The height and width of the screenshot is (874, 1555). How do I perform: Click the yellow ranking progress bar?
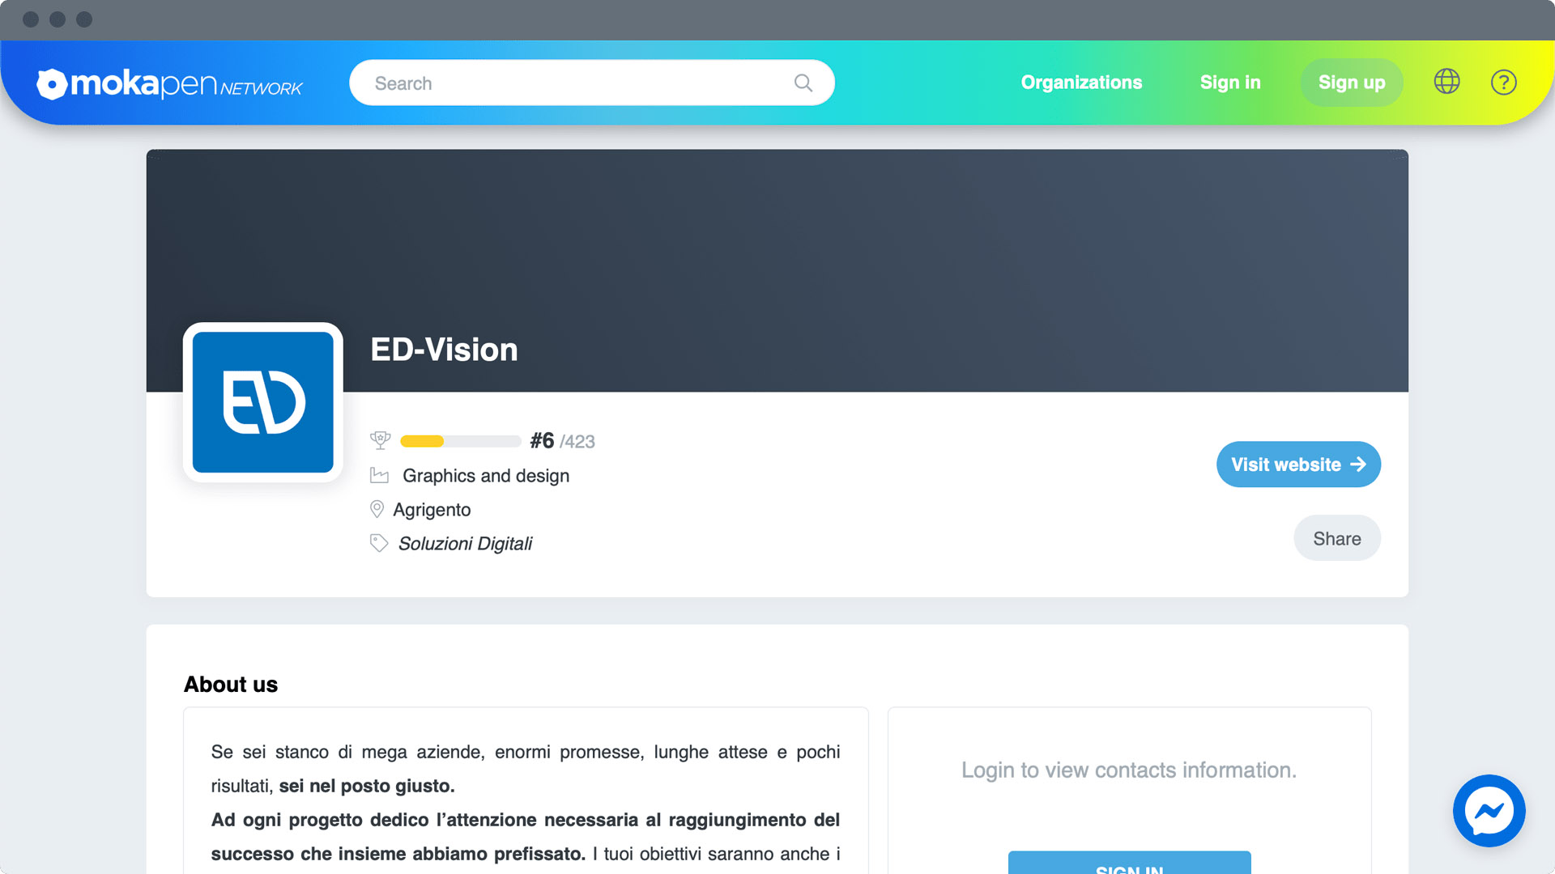(461, 441)
